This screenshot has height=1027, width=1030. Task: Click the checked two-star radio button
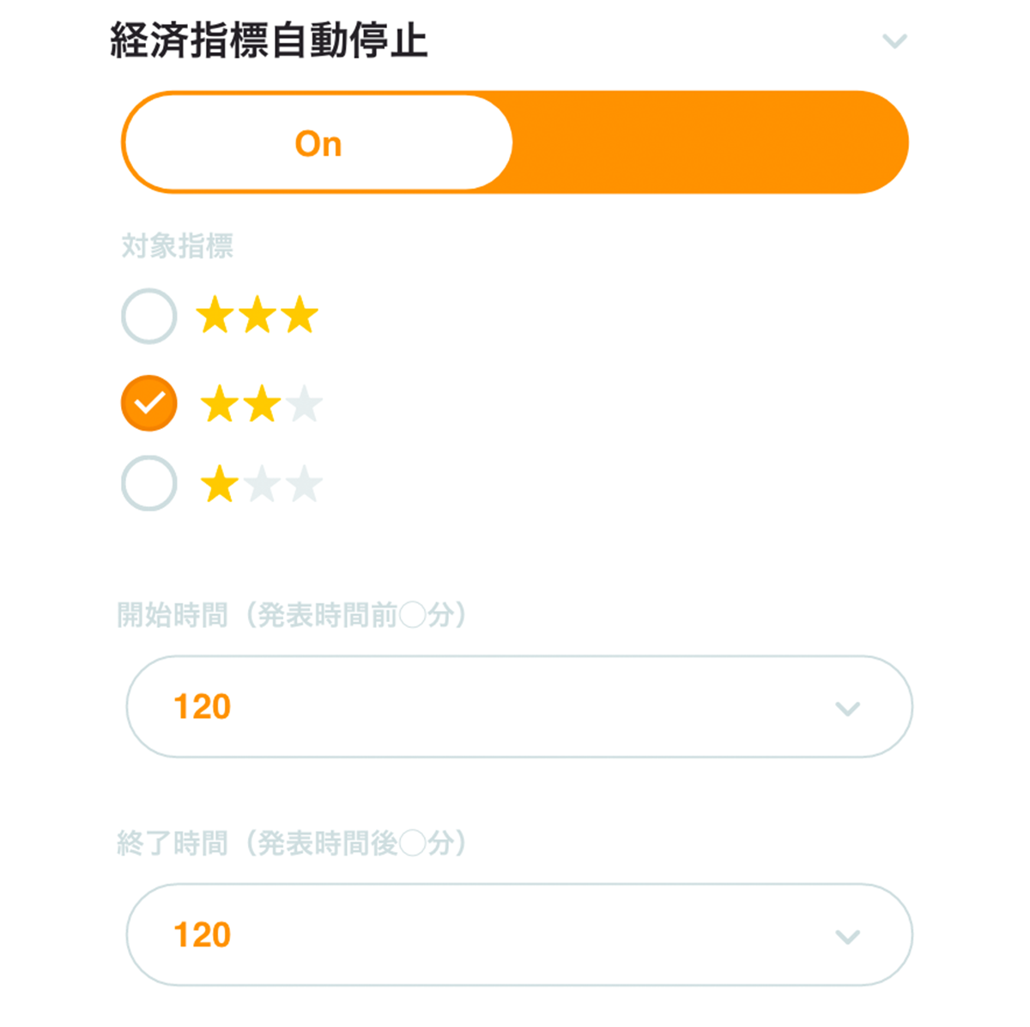coord(149,402)
